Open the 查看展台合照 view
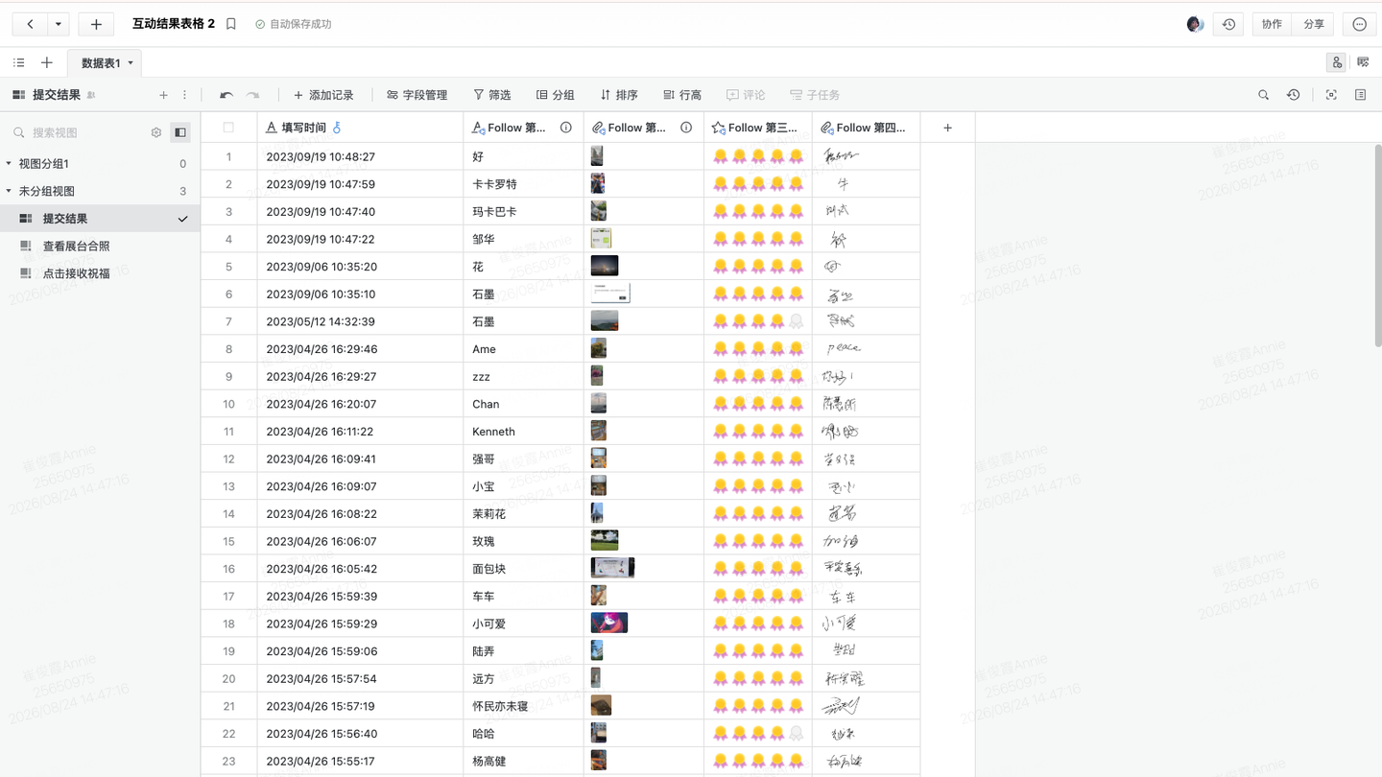 click(x=100, y=246)
